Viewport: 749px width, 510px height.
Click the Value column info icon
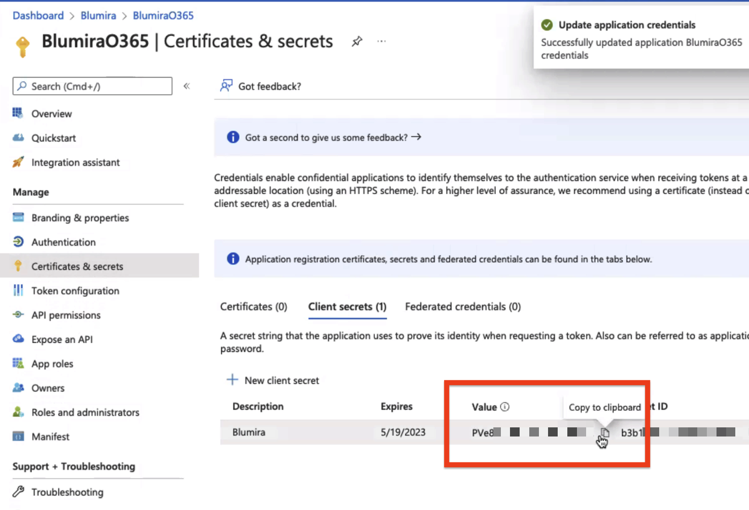click(x=504, y=407)
